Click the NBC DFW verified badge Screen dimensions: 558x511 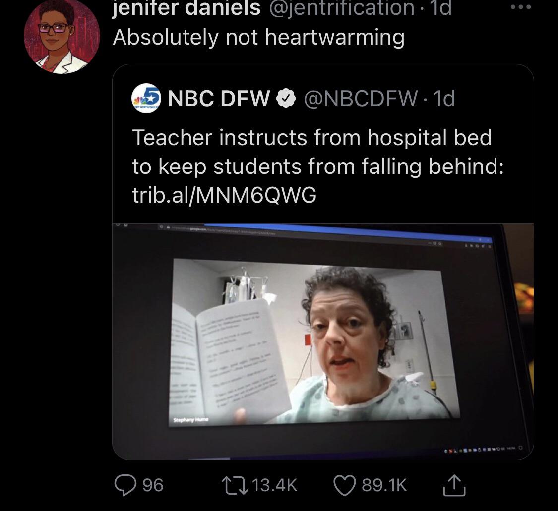[284, 99]
